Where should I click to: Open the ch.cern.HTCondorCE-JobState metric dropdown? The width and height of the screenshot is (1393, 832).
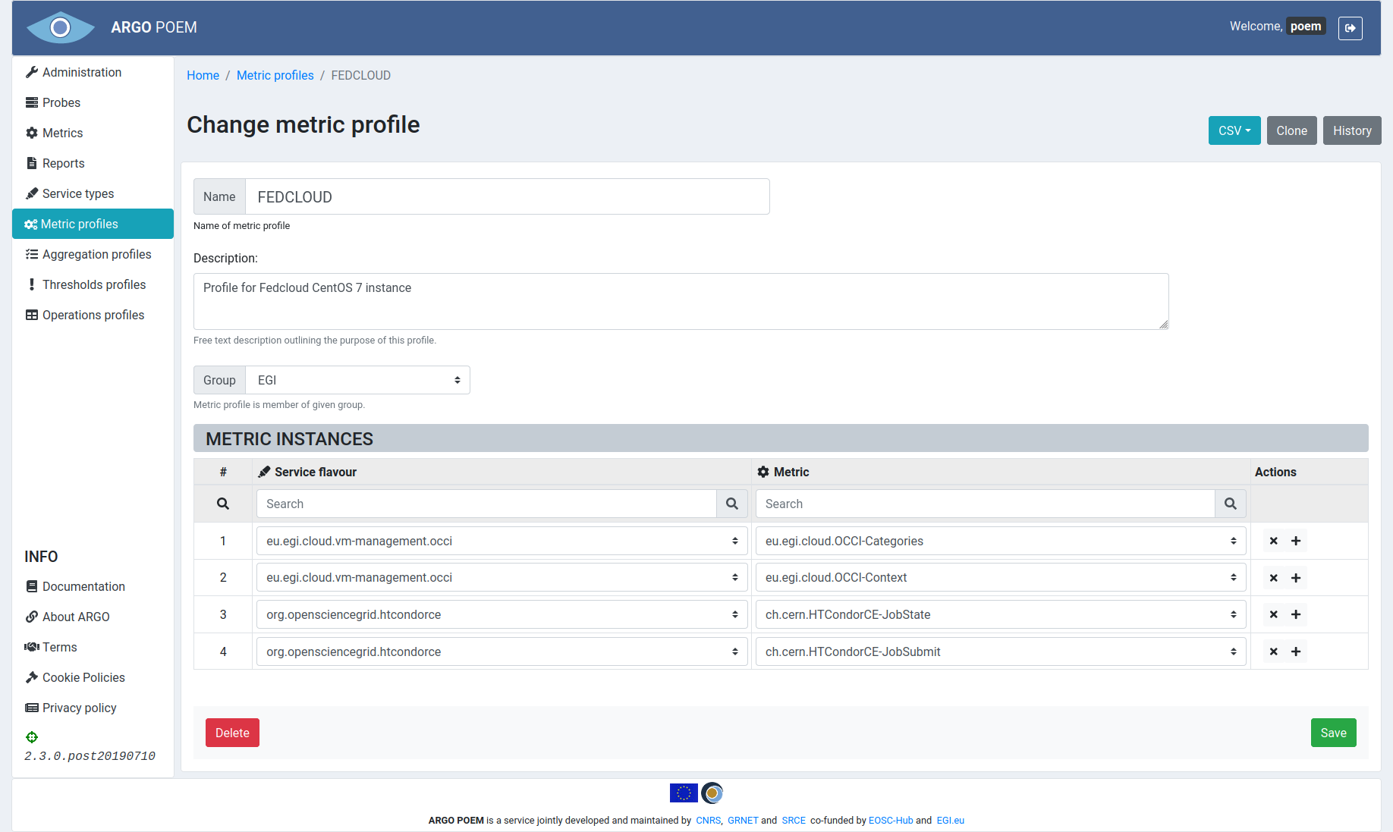[x=1001, y=614]
